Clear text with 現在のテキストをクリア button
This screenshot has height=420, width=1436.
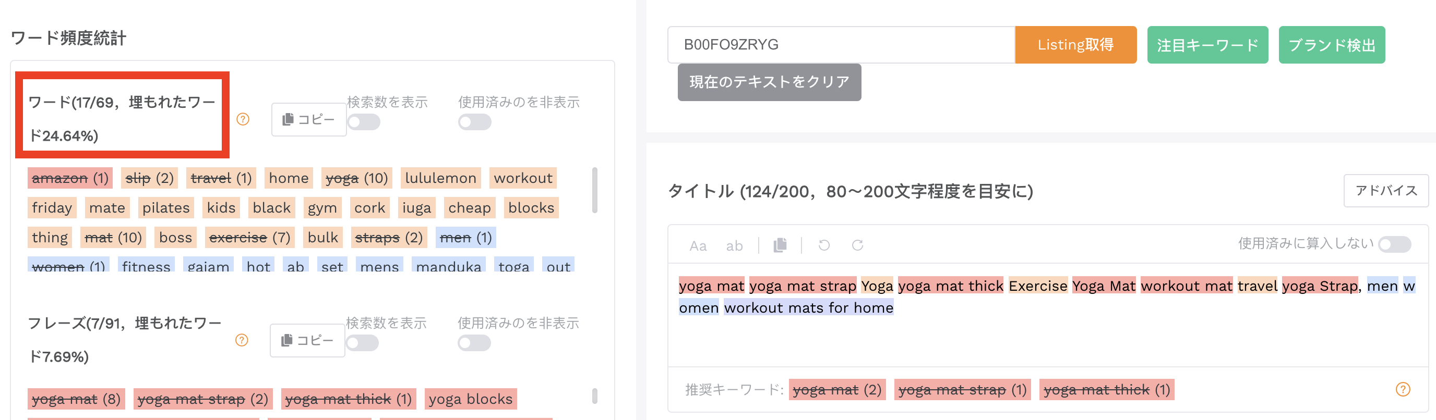click(x=769, y=82)
